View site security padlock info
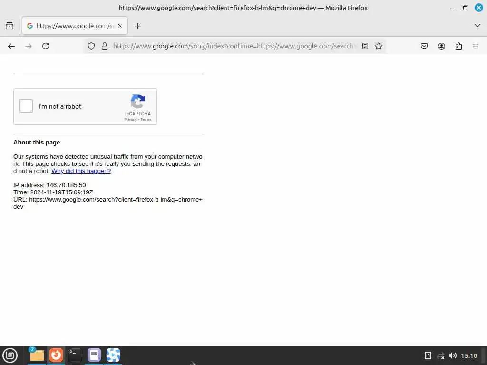This screenshot has height=365, width=487. coord(105,46)
